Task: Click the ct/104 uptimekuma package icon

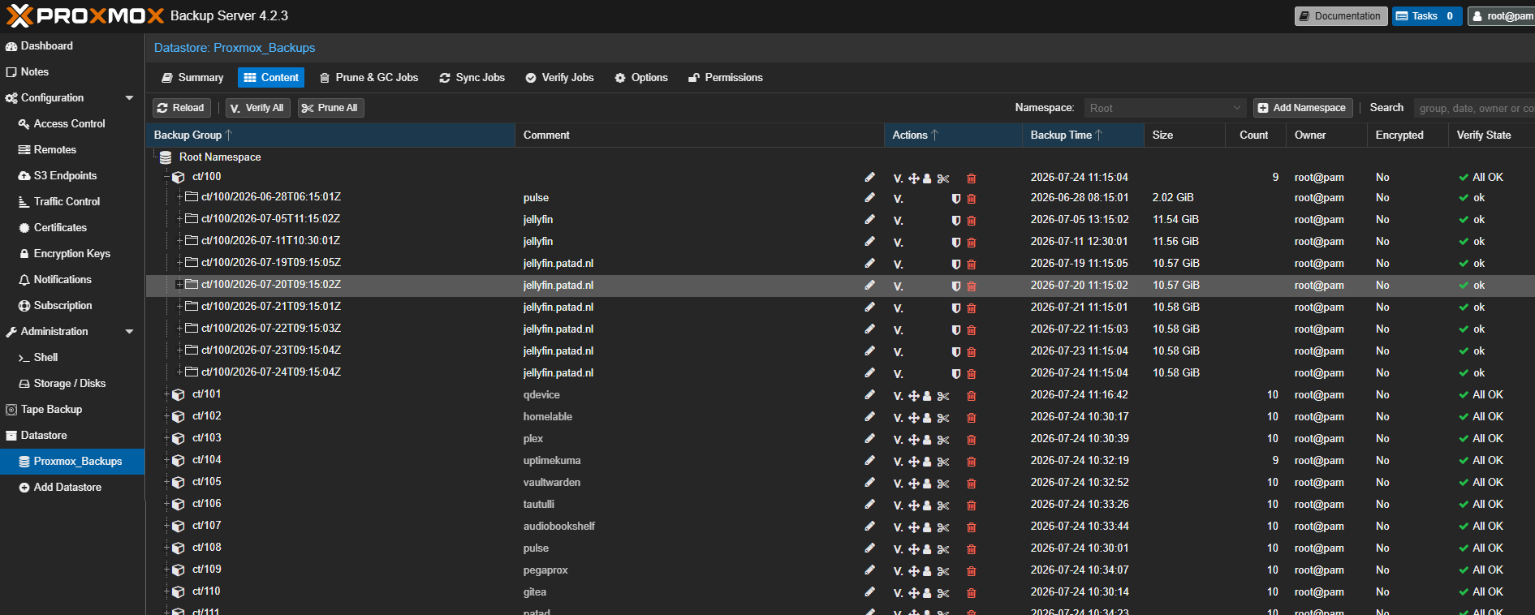Action: tap(179, 461)
